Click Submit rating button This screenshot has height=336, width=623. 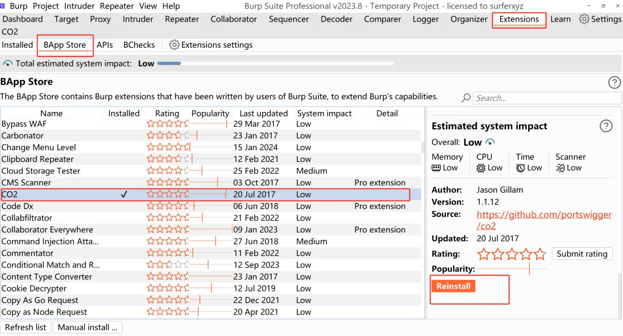pos(582,254)
